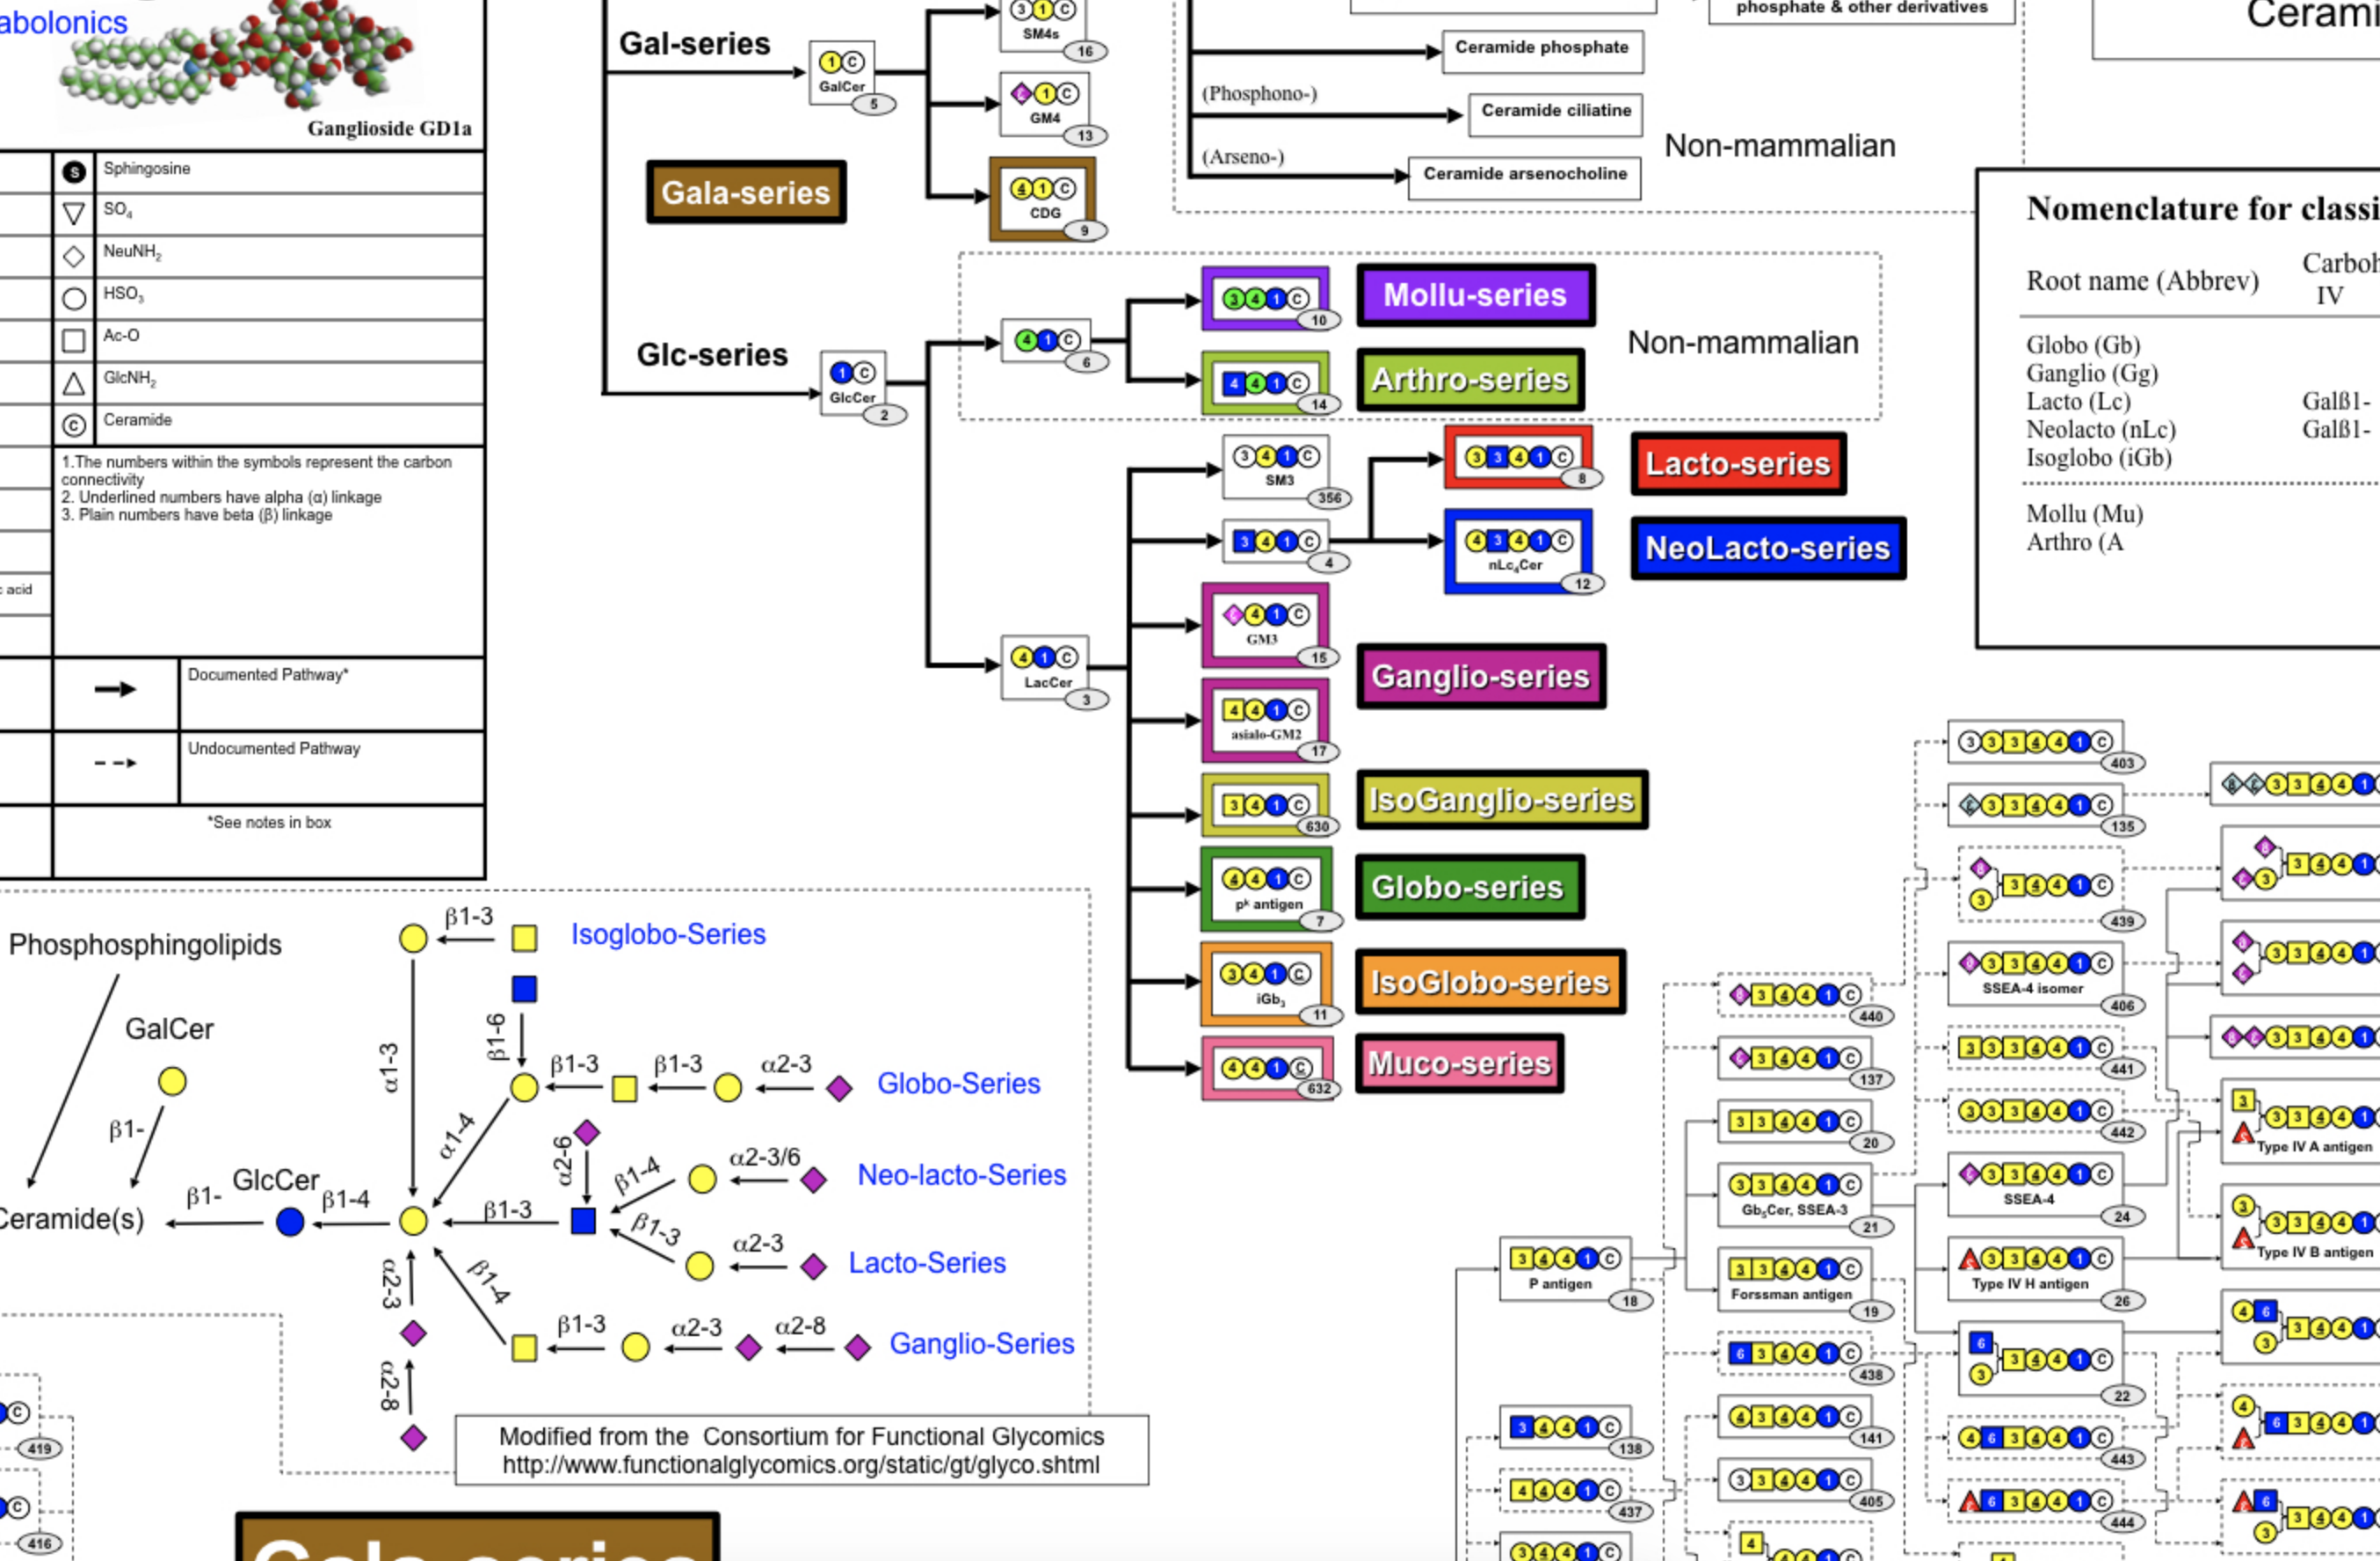Select the purple Mollu-series label
Image resolution: width=2380 pixels, height=1561 pixels.
click(x=1474, y=295)
